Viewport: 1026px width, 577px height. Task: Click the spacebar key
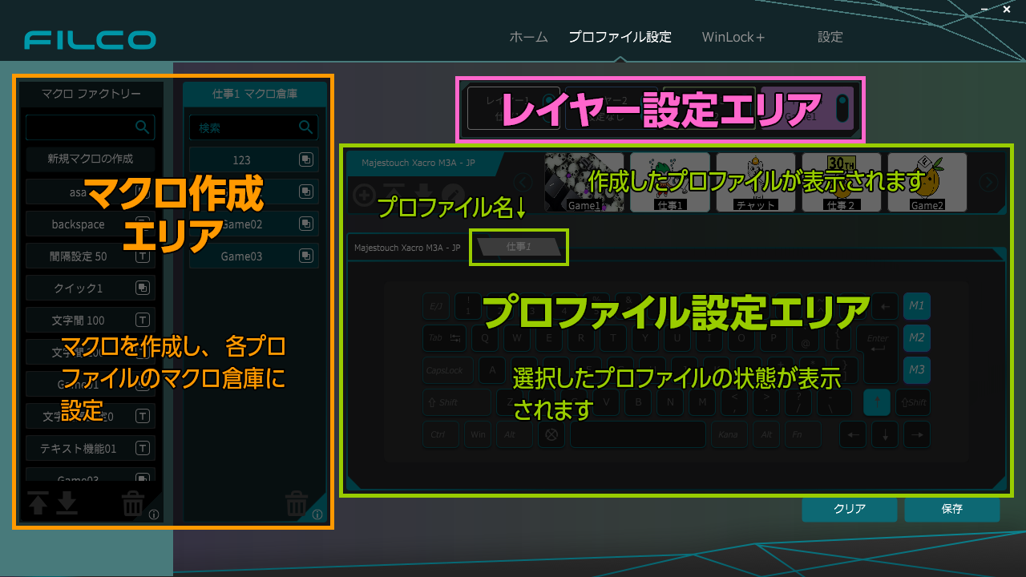pyautogui.click(x=638, y=434)
